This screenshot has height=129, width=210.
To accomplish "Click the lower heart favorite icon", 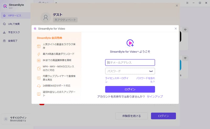I will [x=185, y=58].
